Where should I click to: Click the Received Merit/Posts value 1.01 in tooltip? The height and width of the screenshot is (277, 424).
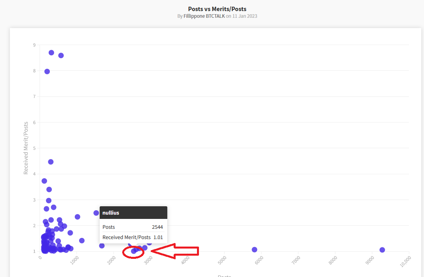(x=158, y=237)
